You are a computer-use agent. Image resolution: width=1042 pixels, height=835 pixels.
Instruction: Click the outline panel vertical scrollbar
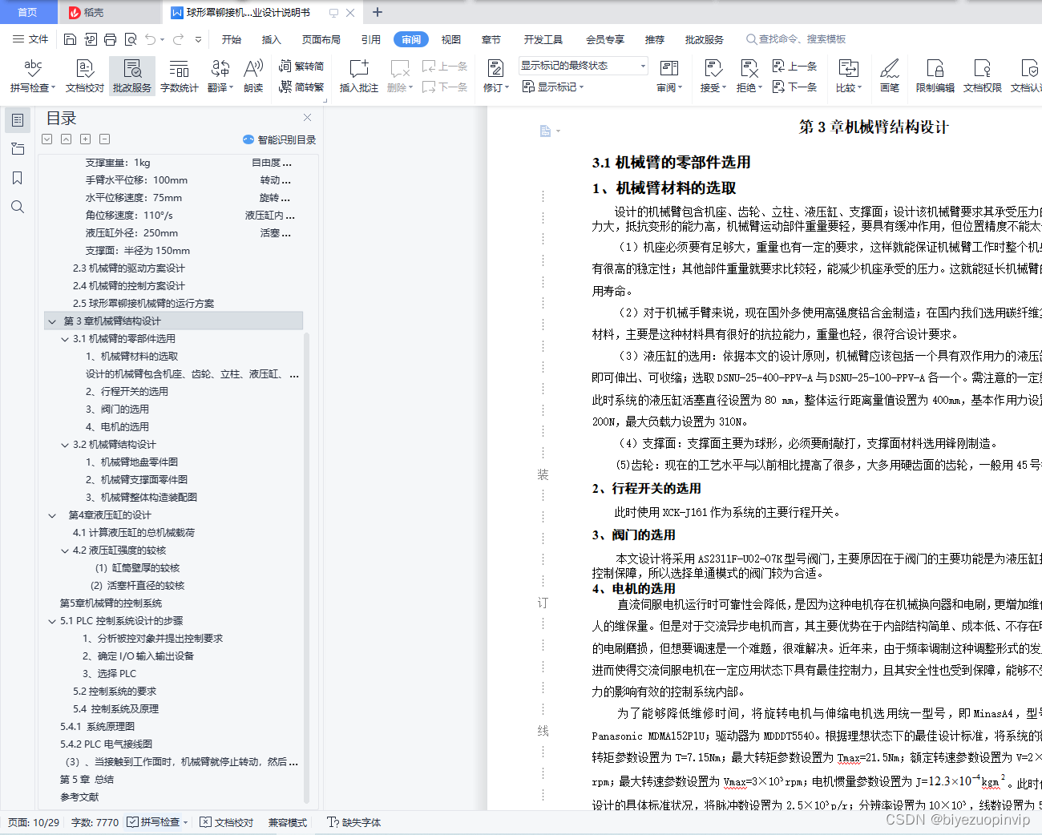point(307,567)
